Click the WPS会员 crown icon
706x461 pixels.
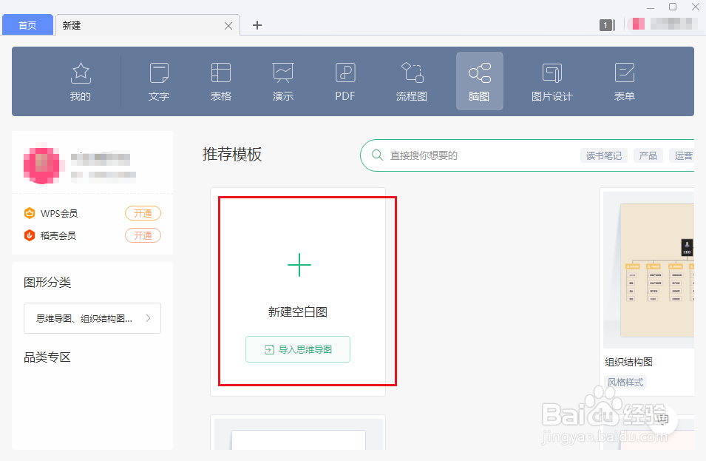(30, 213)
